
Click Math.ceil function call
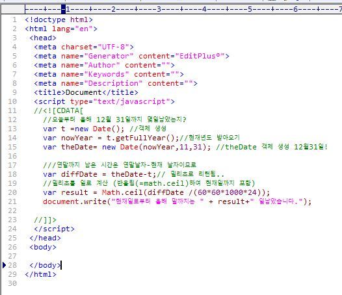[x=122, y=192]
